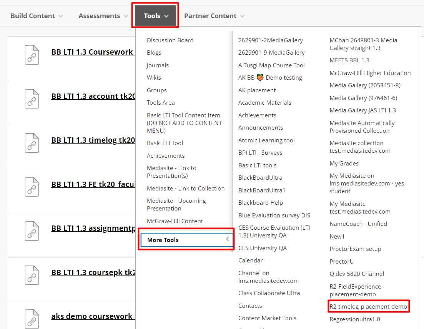424x329 pixels.
Task: Select McGraw-Hill Content menu entry
Action: [175, 221]
